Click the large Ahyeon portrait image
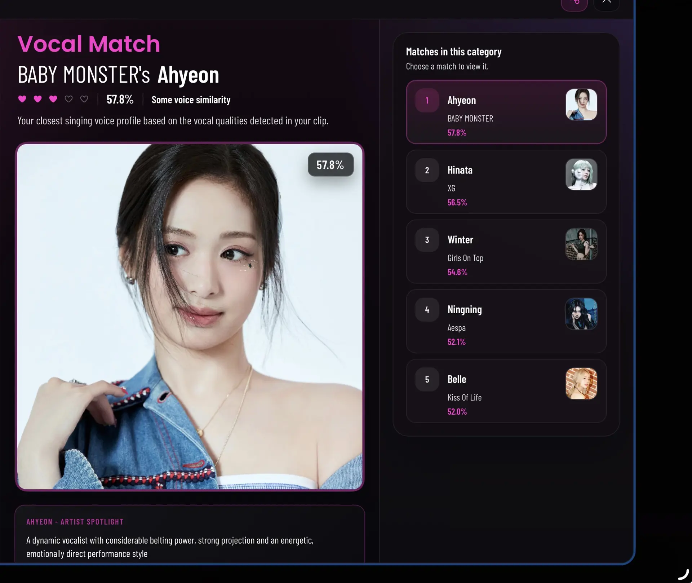The image size is (692, 583). [x=190, y=317]
